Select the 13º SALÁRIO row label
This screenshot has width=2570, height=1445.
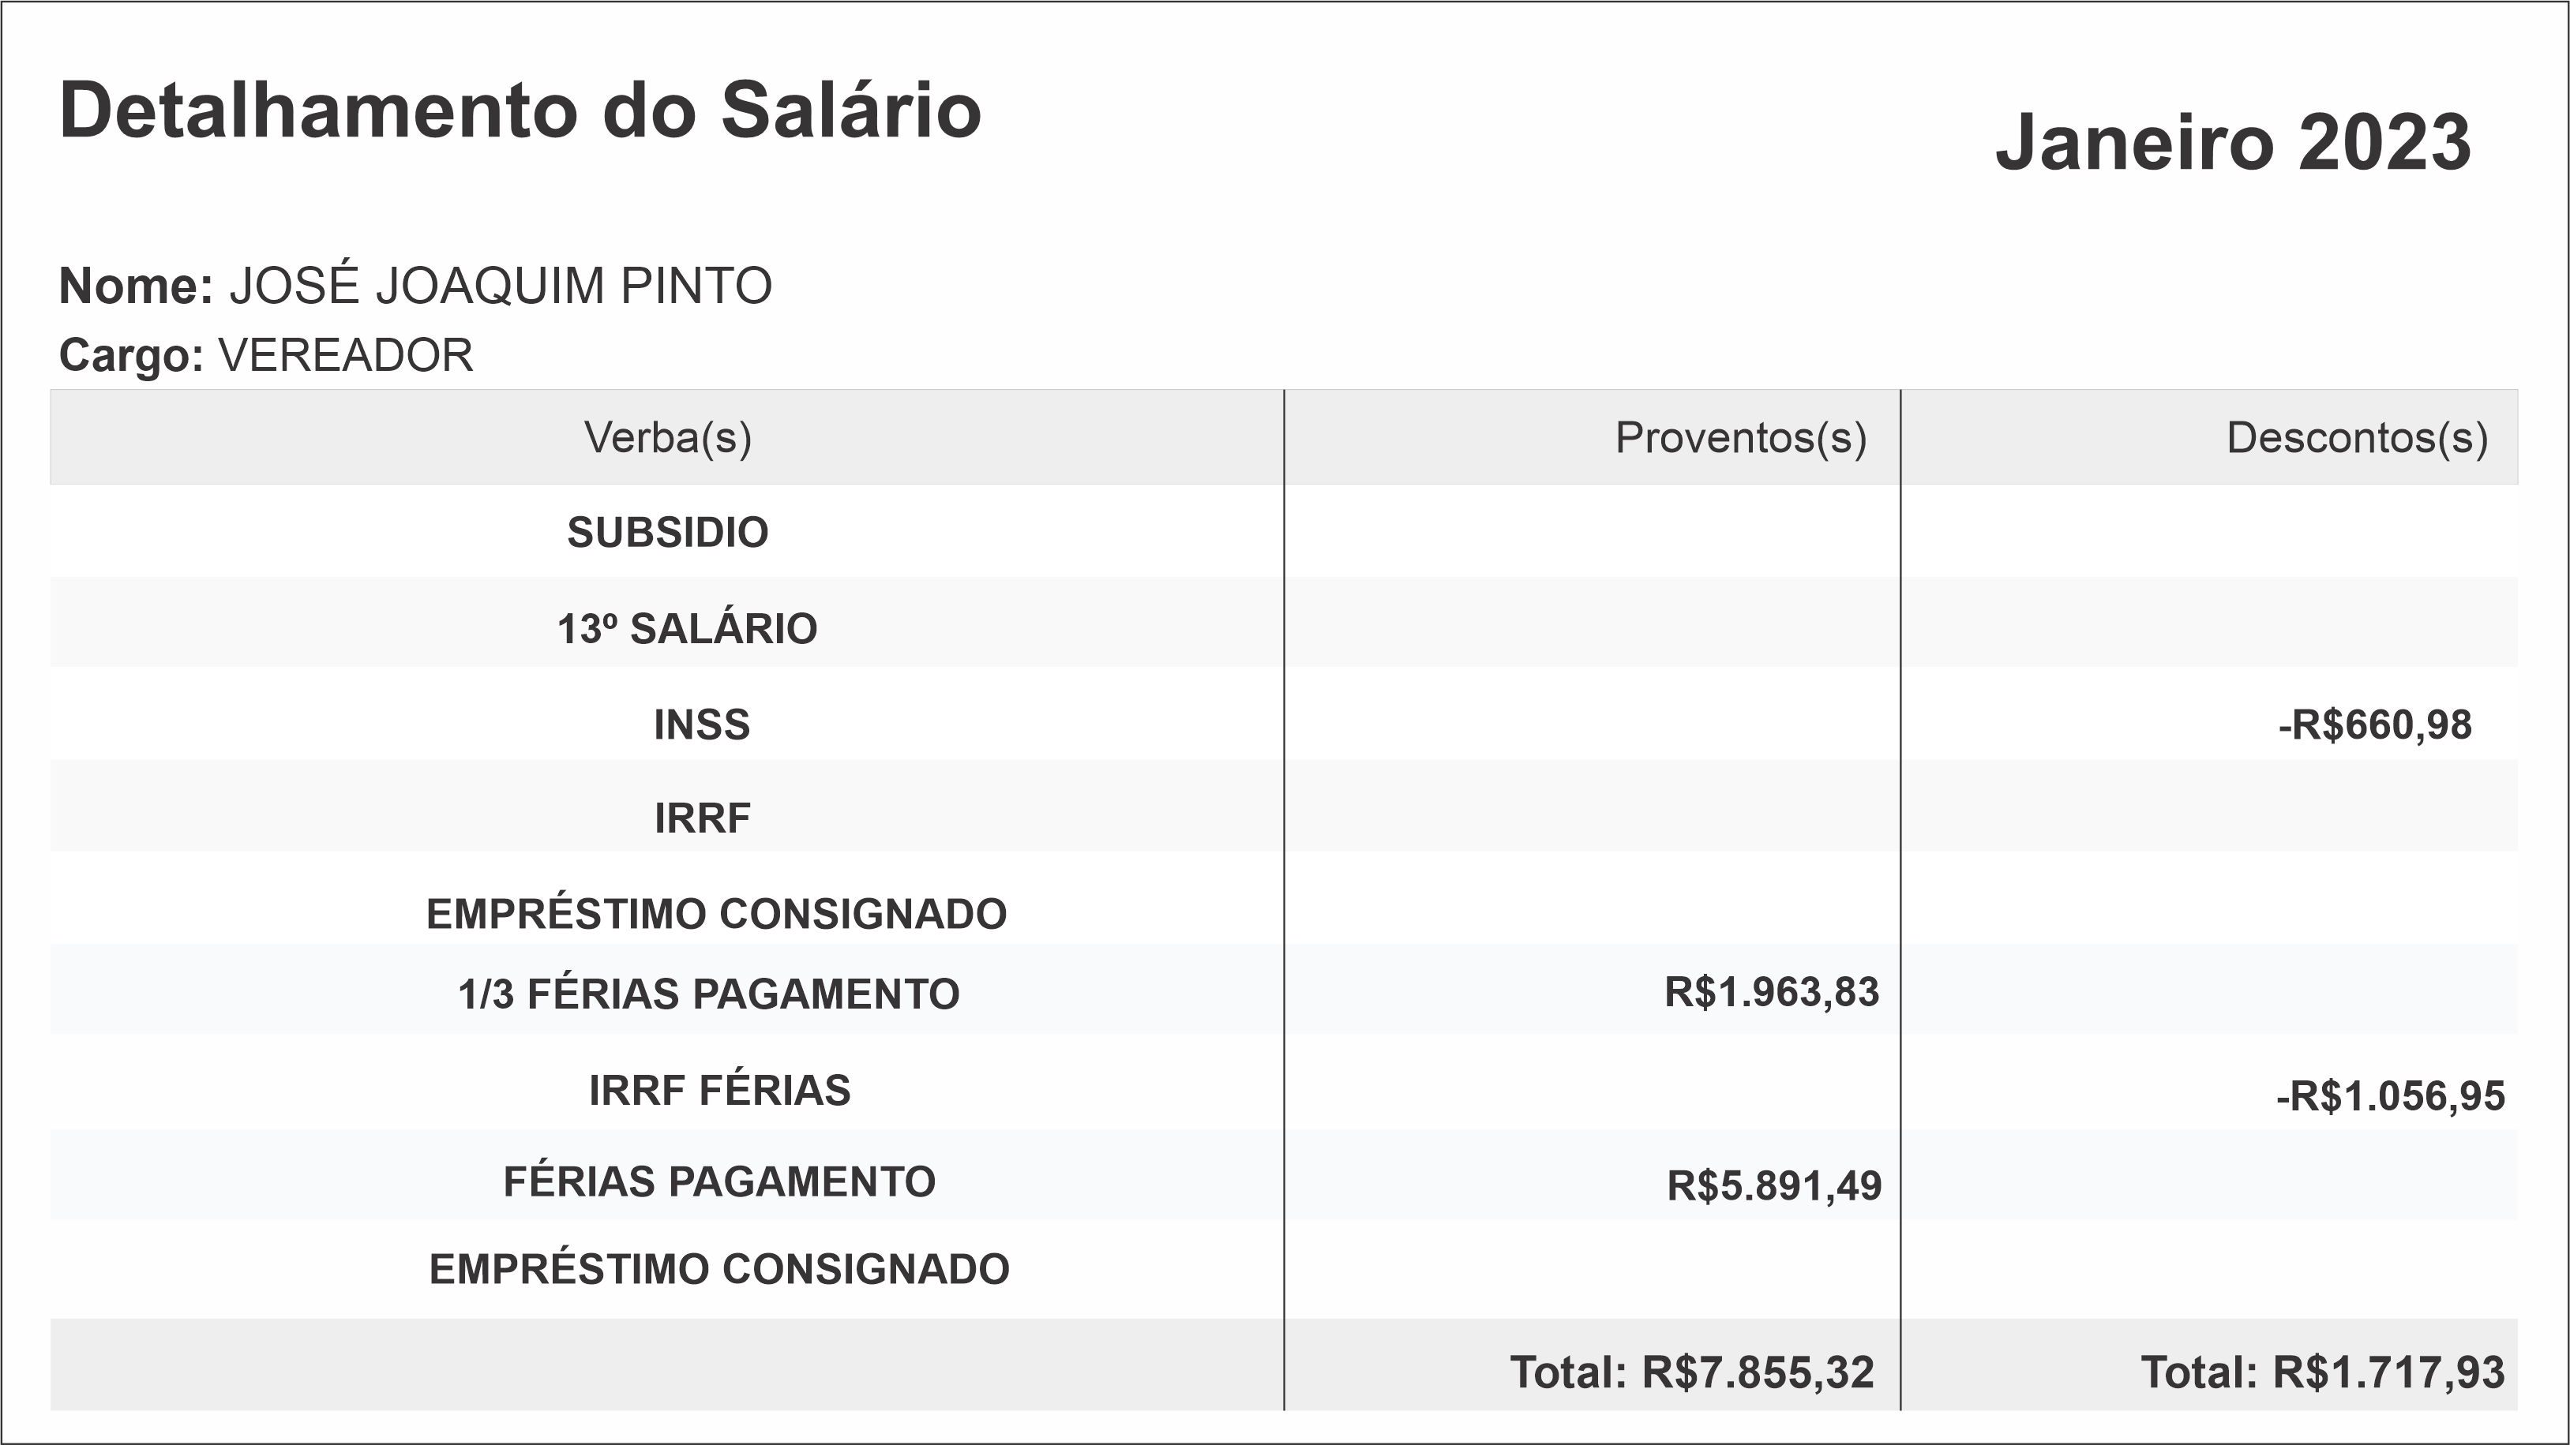tap(686, 629)
